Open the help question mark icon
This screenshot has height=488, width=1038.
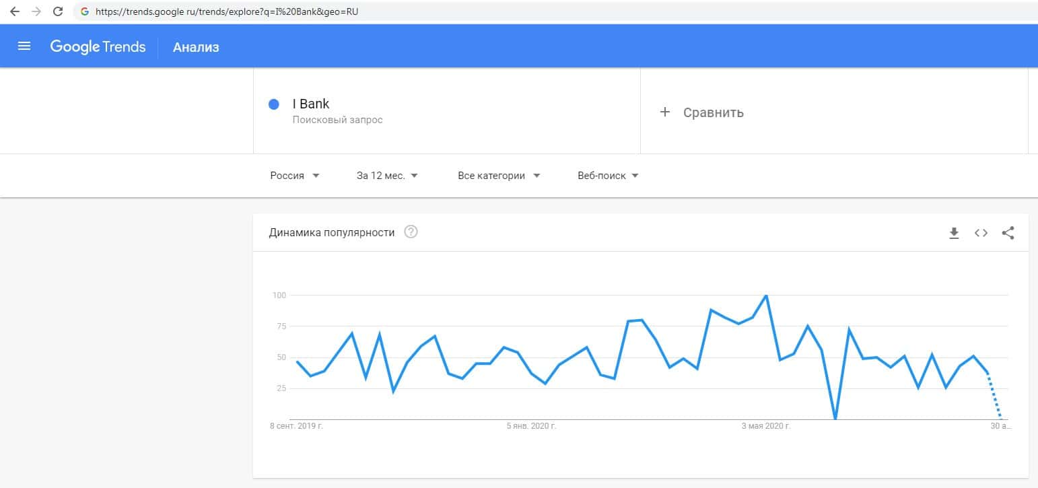point(411,232)
